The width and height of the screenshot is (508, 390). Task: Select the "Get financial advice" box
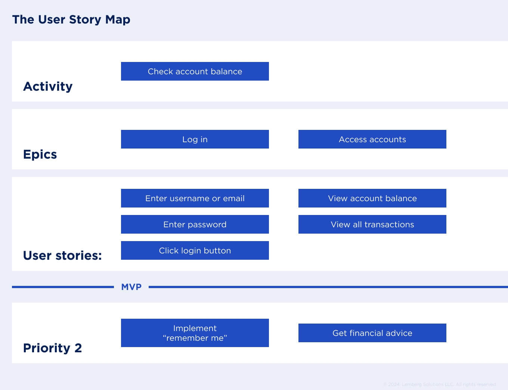click(372, 333)
